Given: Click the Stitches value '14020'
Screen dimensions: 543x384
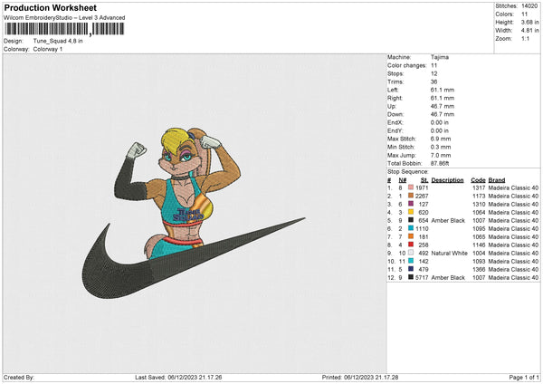Looking at the screenshot, I should tap(529, 6).
